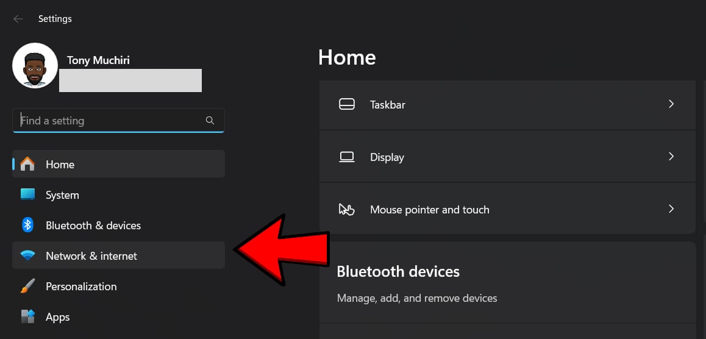Open Home in the sidebar
The height and width of the screenshot is (339, 706).
pos(118,164)
